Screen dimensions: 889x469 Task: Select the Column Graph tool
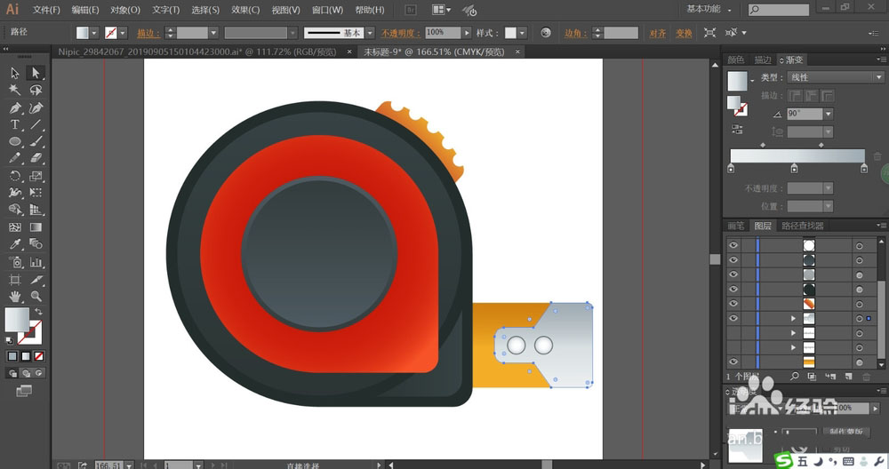(x=36, y=262)
